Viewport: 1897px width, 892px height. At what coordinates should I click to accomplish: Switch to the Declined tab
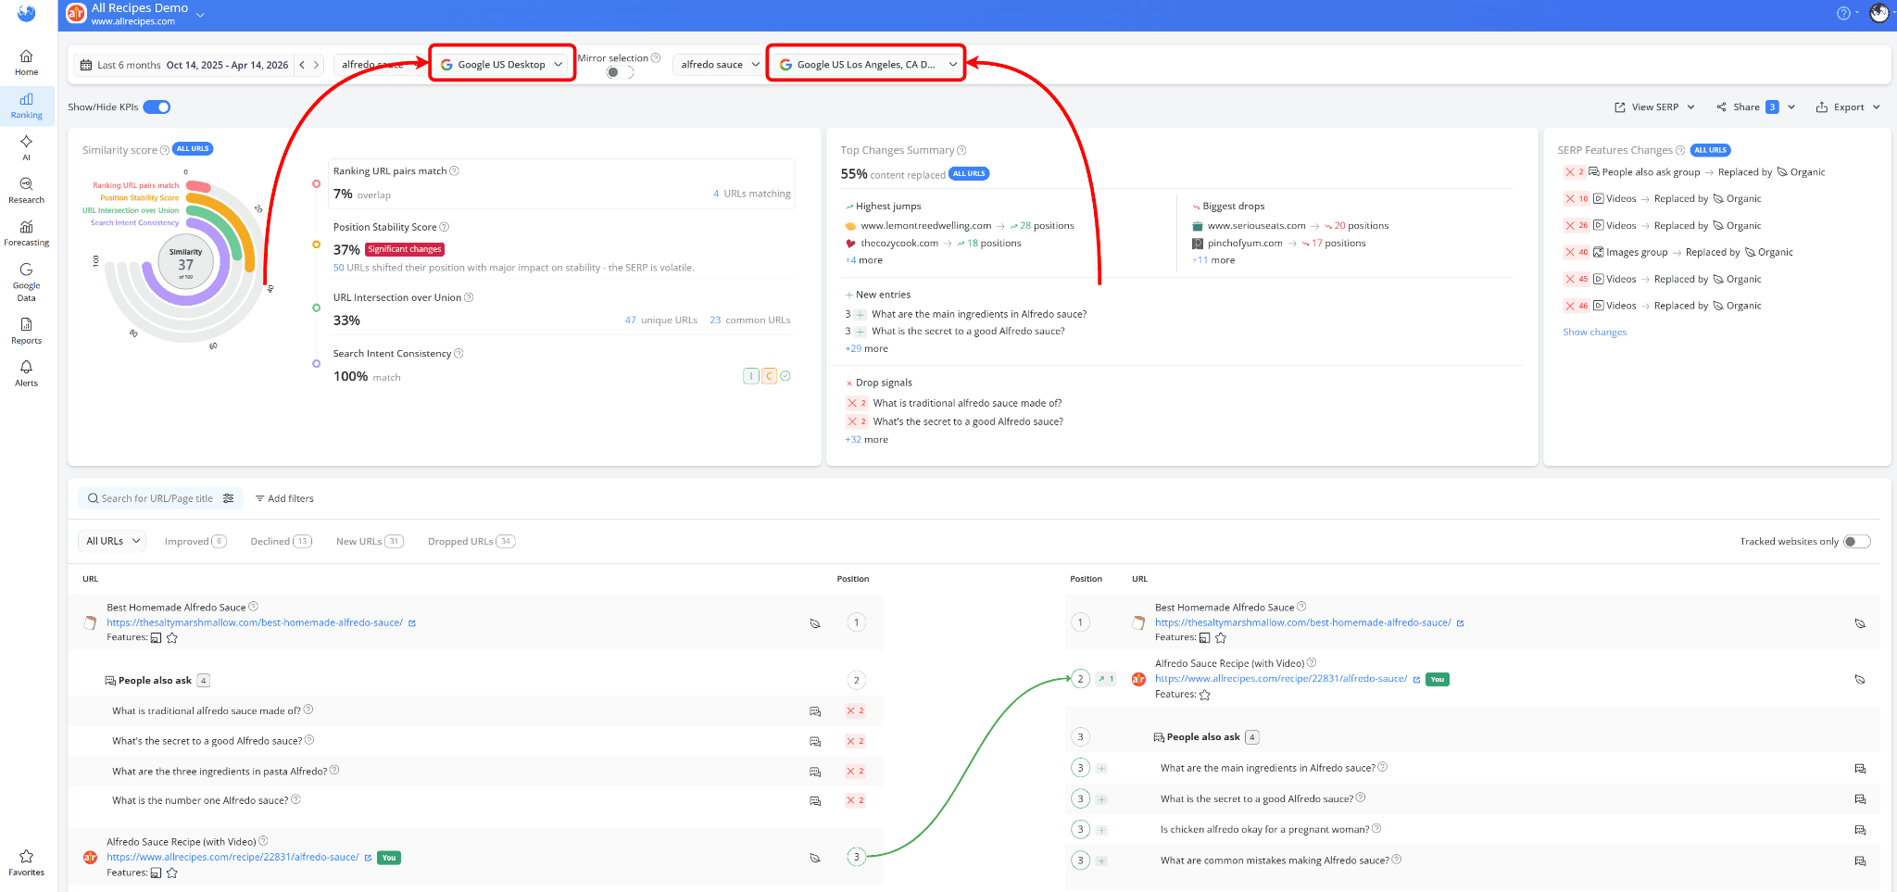pos(280,541)
